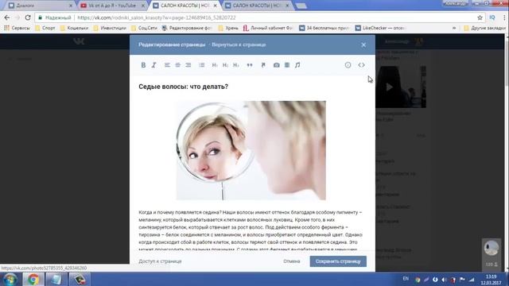Screen dimensions: 509x286
Task: Insert a bulleted list
Action: 201,65
